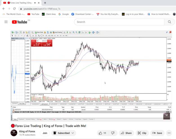The image size is (176, 139).
Task: Zoom in on the MT4 chart
Action: coord(73,32)
